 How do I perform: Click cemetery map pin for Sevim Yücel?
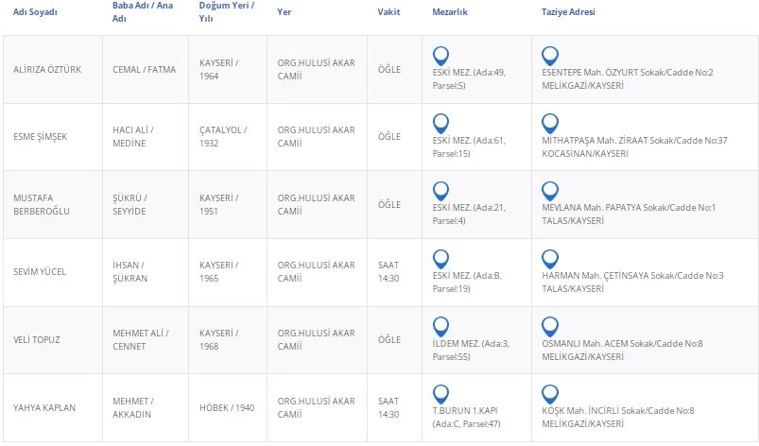click(x=440, y=258)
